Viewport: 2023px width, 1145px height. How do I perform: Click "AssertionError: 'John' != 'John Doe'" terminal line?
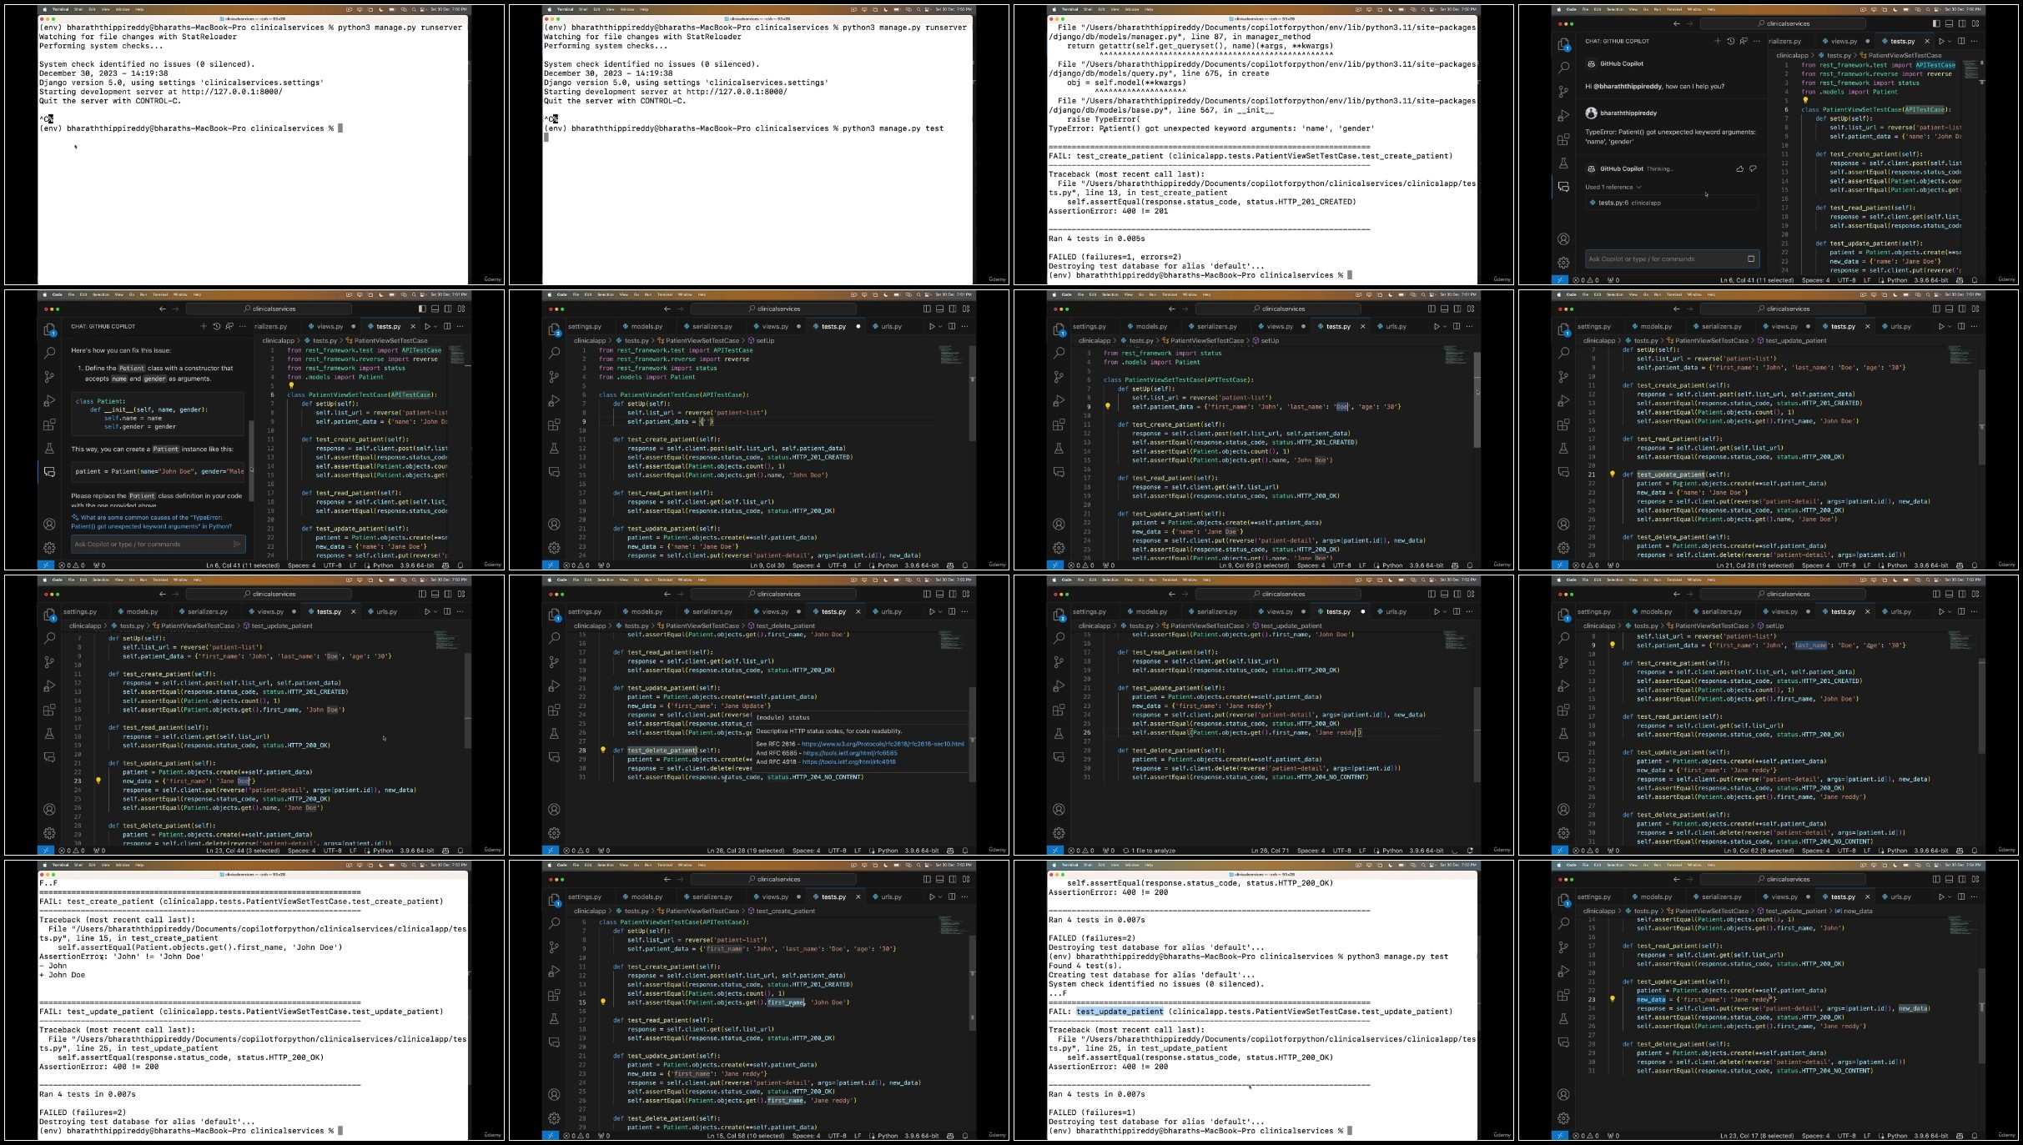tap(121, 957)
